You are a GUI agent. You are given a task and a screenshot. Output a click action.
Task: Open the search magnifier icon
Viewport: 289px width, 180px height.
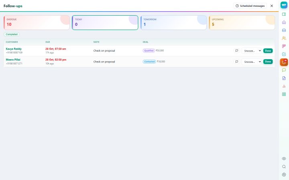(284, 166)
